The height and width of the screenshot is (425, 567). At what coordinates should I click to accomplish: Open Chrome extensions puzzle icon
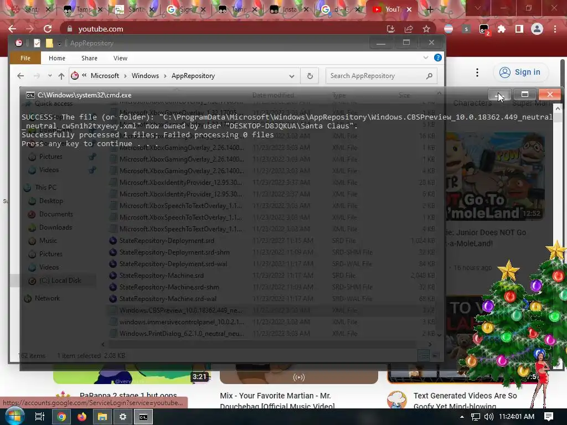pyautogui.click(x=502, y=29)
